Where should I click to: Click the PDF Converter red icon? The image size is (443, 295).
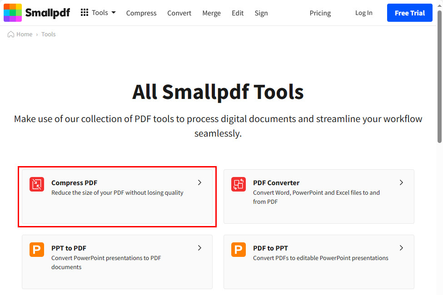tap(239, 184)
